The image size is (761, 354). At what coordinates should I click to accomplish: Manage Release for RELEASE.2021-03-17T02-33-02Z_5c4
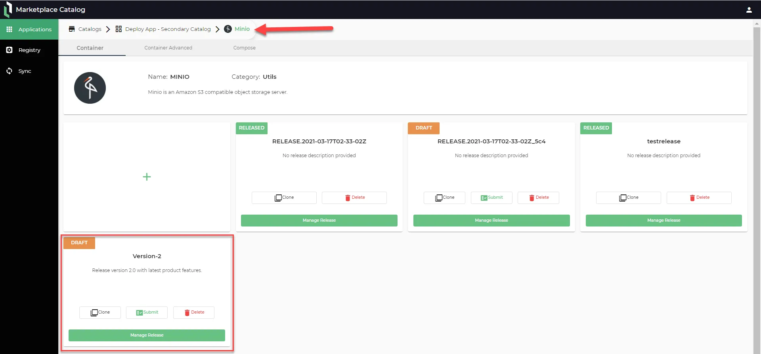click(491, 221)
